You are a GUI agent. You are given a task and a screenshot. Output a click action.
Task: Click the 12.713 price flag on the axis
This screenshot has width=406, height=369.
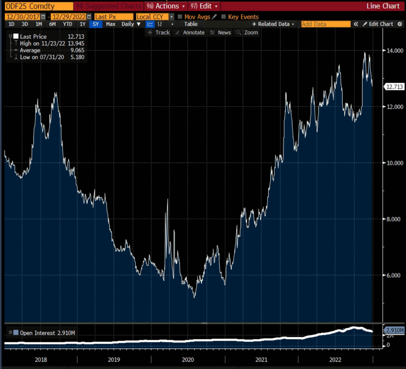click(394, 86)
